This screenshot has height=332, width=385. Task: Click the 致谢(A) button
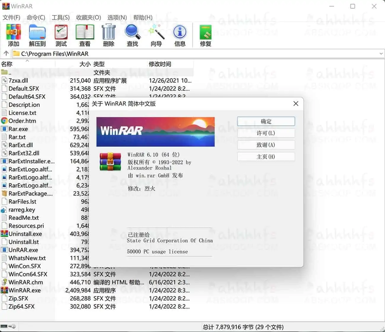(266, 145)
